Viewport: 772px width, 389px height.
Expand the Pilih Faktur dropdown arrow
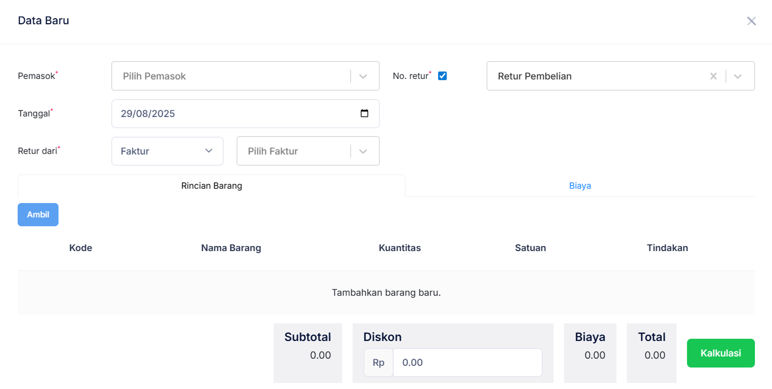pos(363,151)
